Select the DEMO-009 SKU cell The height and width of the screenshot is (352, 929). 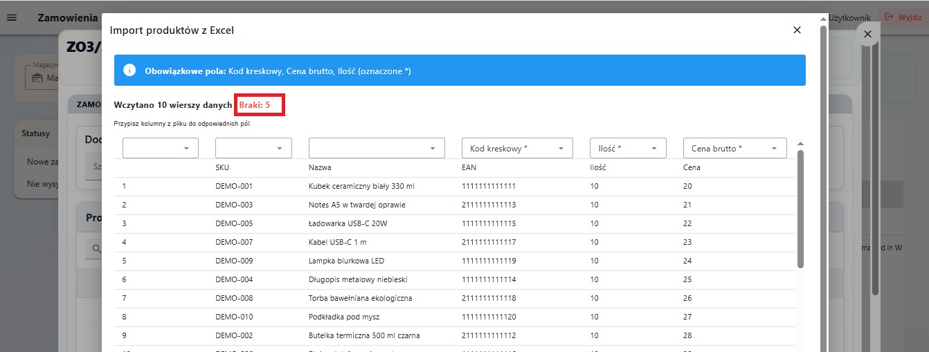(x=234, y=261)
